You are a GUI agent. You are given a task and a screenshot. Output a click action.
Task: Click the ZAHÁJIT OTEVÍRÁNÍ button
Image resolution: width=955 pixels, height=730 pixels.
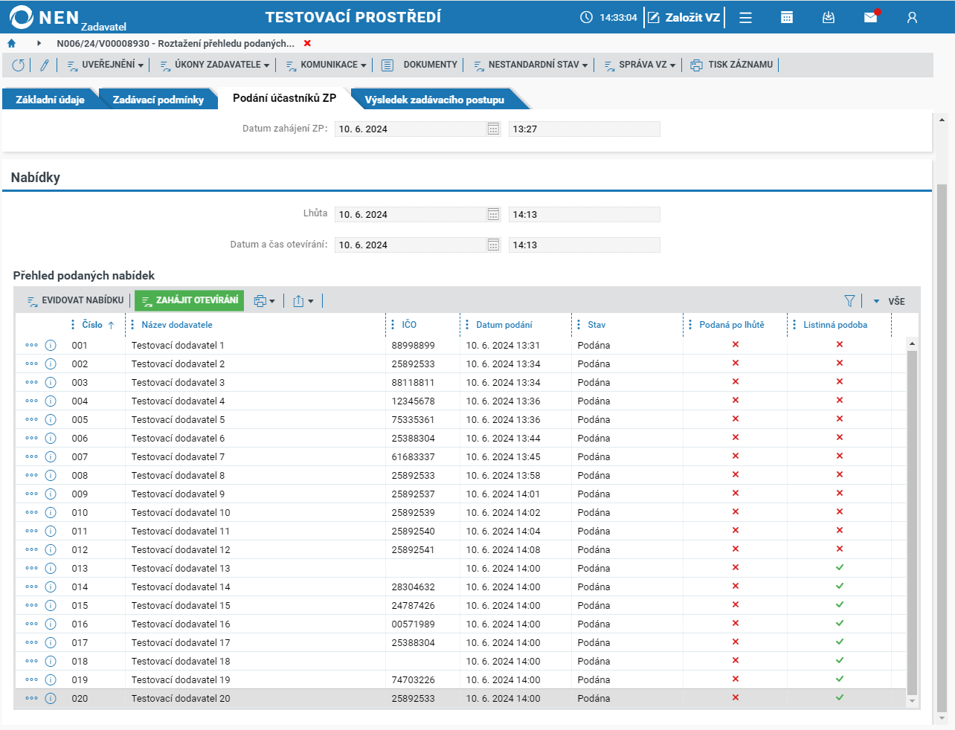click(190, 300)
